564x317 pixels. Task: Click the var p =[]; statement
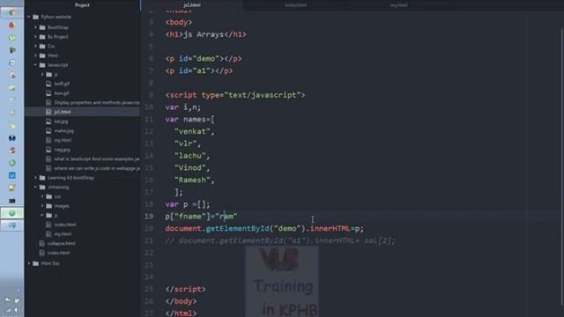click(x=188, y=204)
